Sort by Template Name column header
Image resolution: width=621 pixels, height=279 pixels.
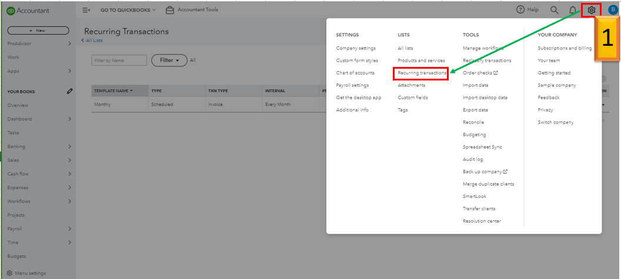point(113,91)
